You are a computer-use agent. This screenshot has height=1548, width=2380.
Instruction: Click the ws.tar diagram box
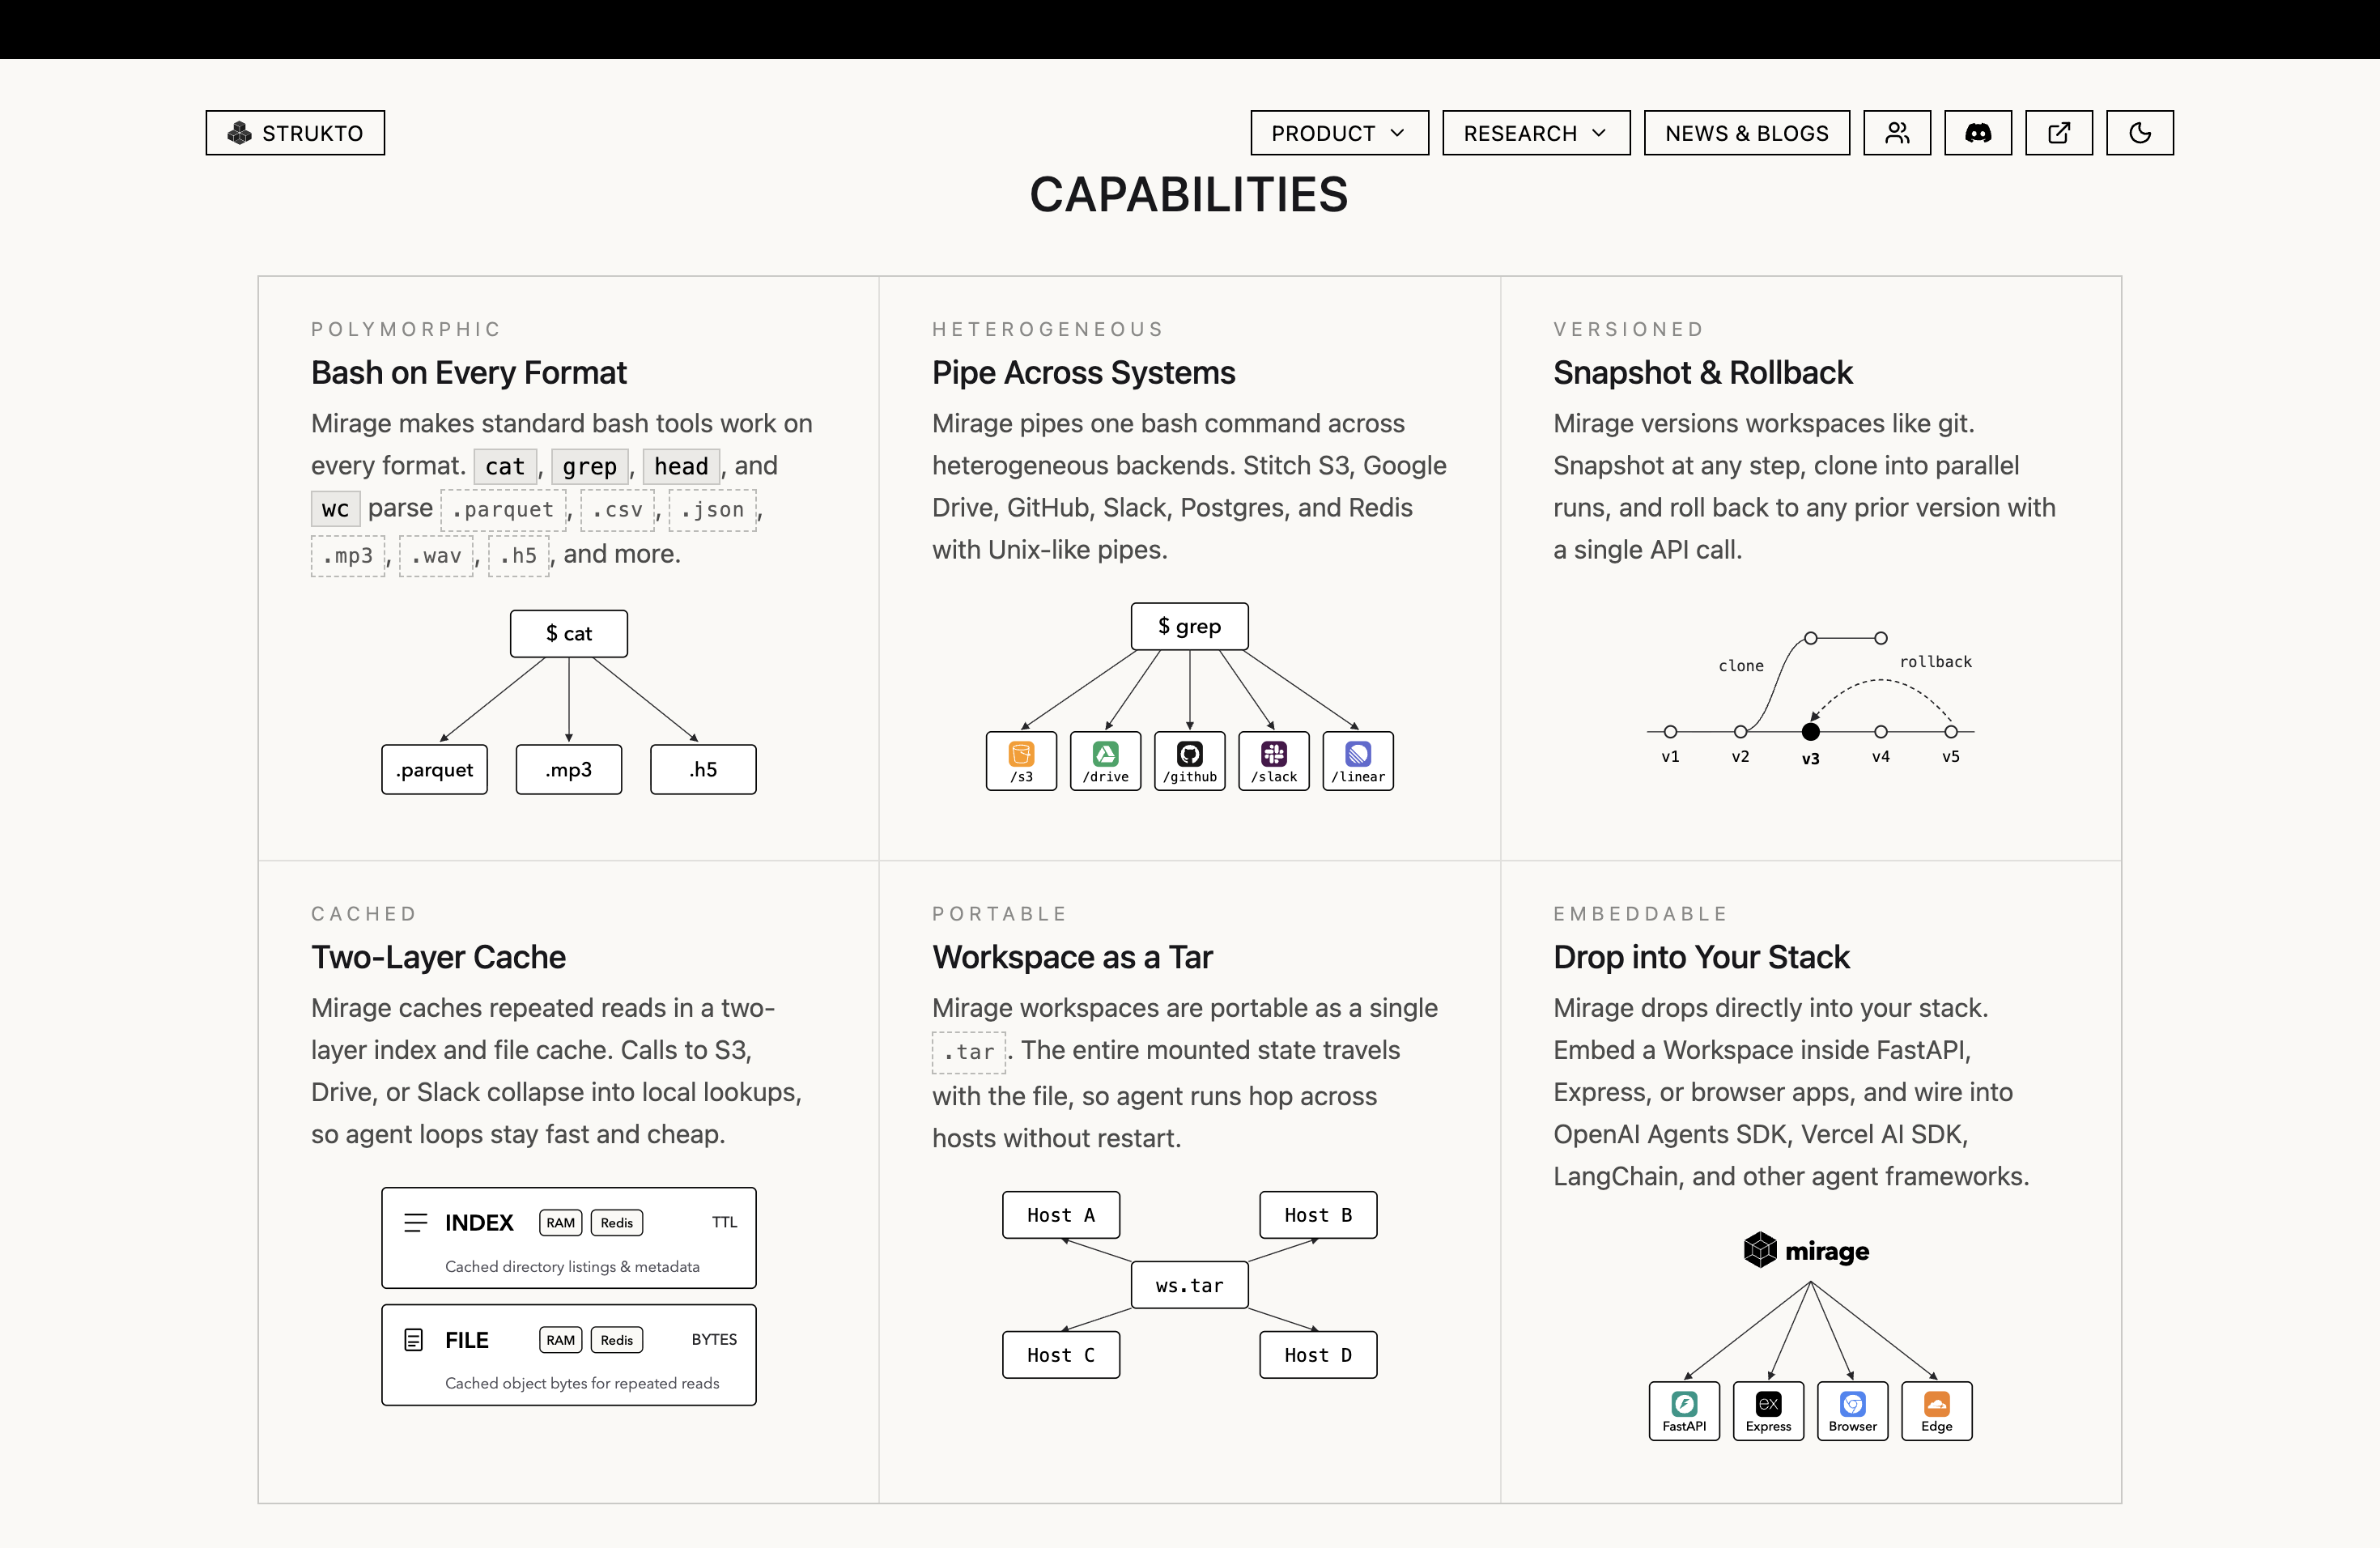[1189, 1285]
